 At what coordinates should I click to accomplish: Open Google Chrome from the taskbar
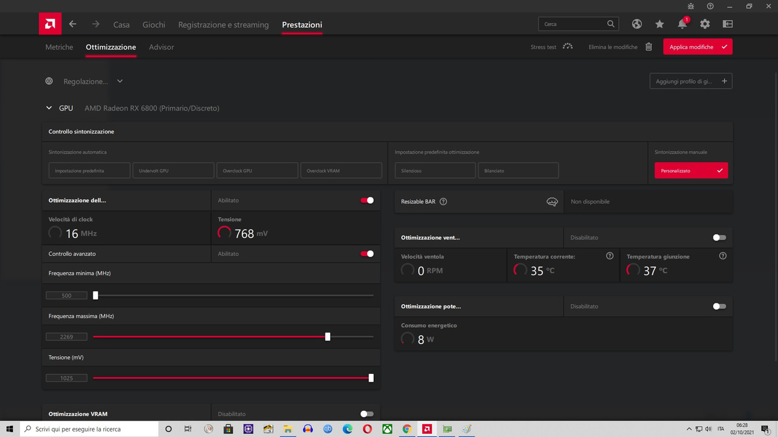tap(407, 429)
